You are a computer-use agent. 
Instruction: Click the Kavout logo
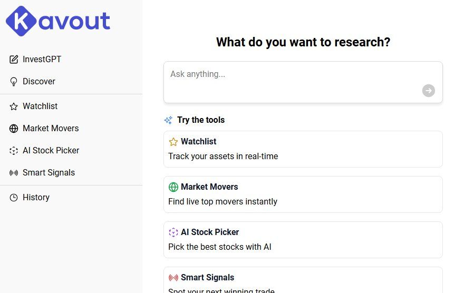point(58,21)
